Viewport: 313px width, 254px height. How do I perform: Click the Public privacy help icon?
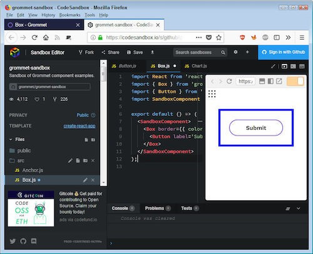pos(93,115)
